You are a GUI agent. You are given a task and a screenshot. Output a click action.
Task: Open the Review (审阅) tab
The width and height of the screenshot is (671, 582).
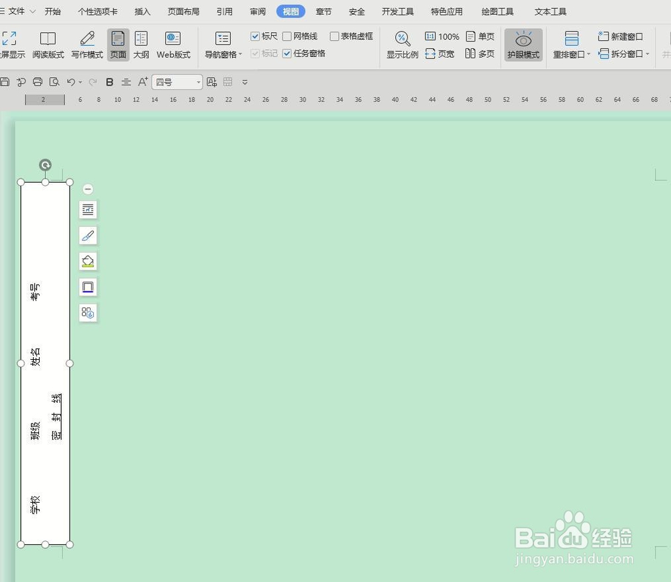click(x=258, y=11)
